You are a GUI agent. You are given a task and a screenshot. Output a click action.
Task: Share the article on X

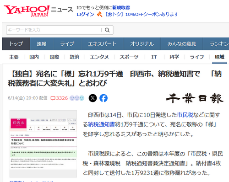tap(93, 98)
